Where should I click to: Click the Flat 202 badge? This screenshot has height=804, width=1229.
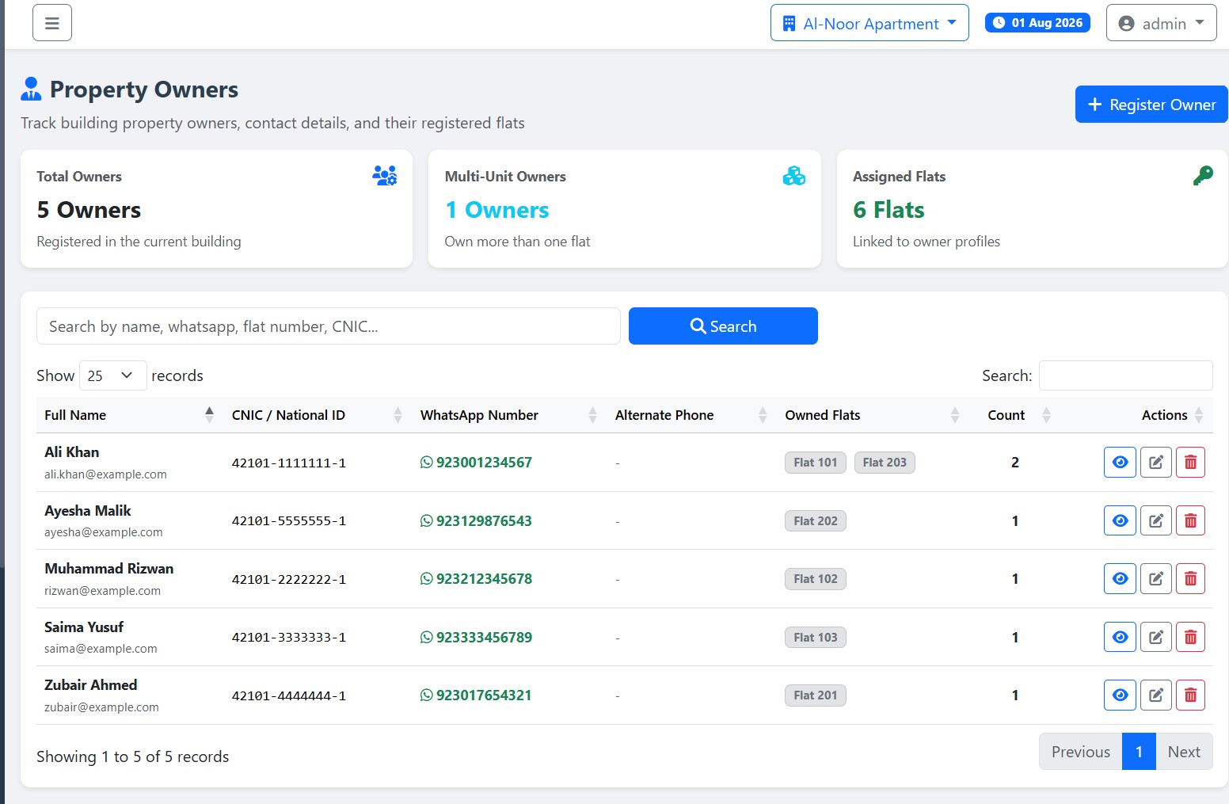point(816,521)
